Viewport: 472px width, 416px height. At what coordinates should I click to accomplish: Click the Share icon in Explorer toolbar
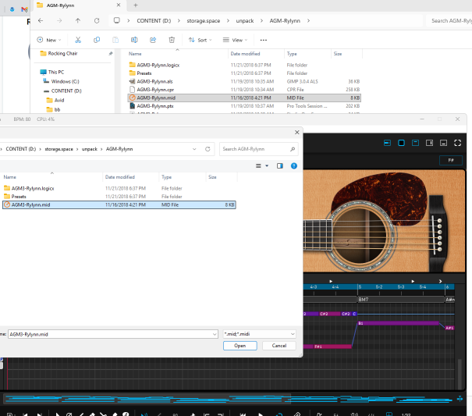tap(153, 40)
